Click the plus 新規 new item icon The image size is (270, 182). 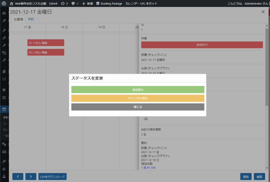click(x=84, y=4)
